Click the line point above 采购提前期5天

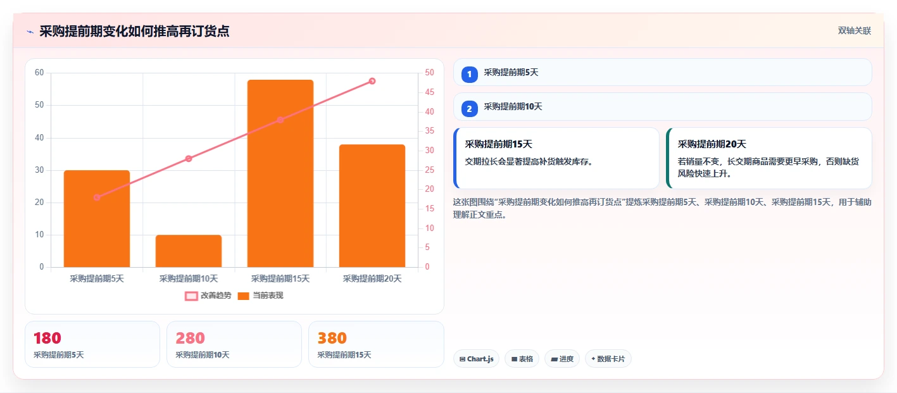(97, 197)
